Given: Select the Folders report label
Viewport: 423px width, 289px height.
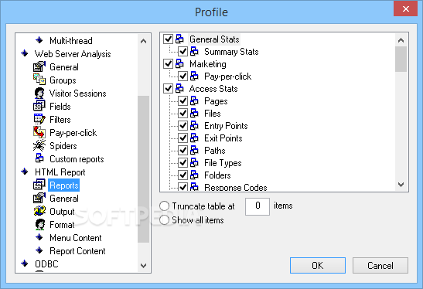Looking at the screenshot, I should click(217, 175).
